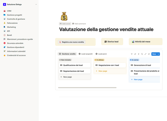
Task: Open the Negoziazione con i lead card
Action: coord(110,65)
